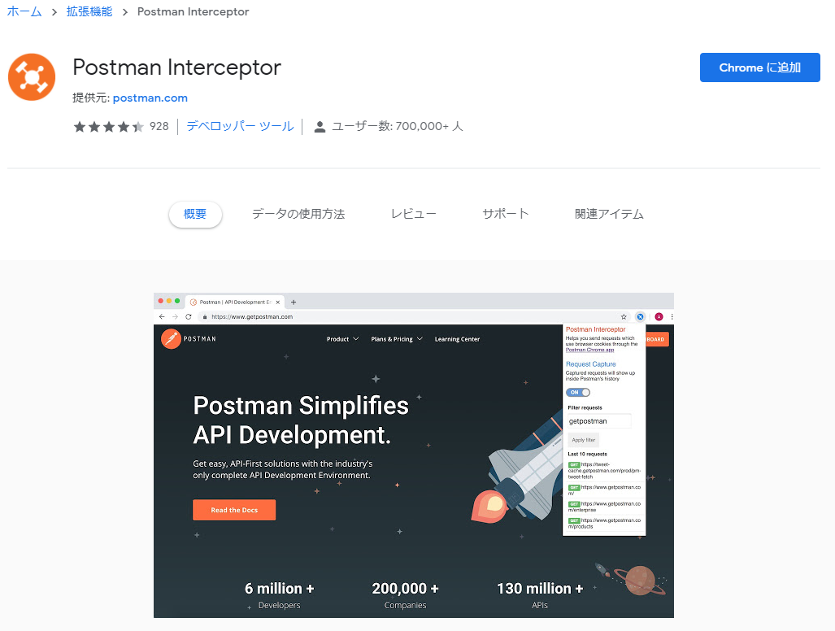Toggle Request Capture ON switch in screenshot
Screen dimensions: 835x631
tap(578, 393)
